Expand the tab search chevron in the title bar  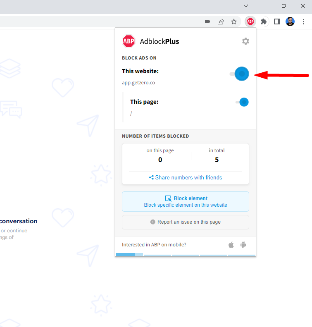[x=246, y=6]
